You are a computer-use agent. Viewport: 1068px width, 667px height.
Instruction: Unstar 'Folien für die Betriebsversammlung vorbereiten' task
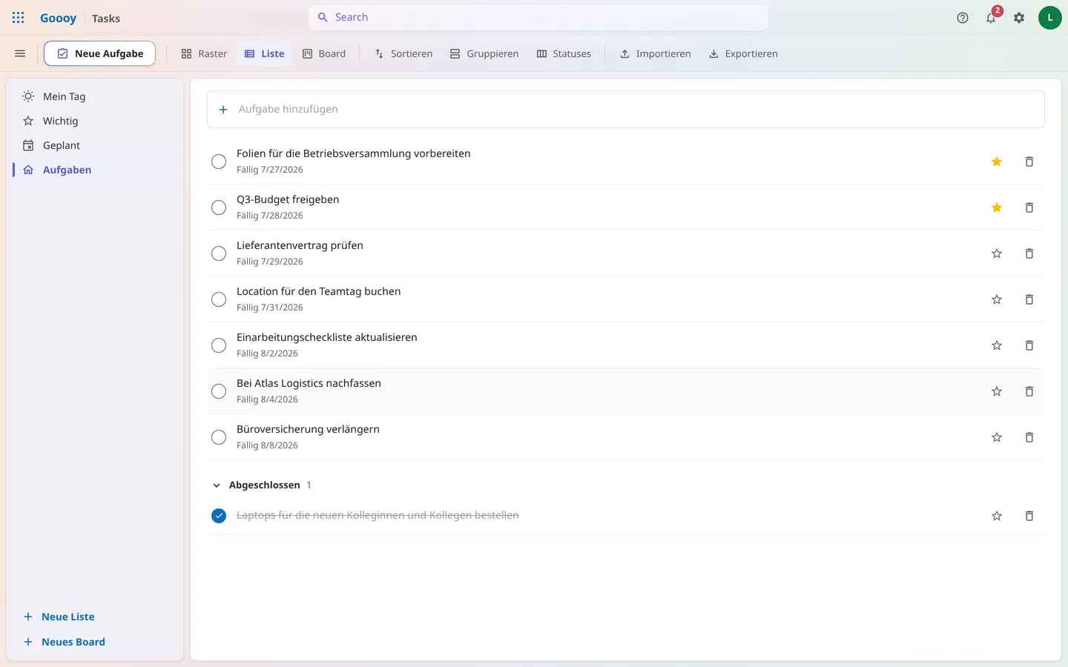click(997, 162)
